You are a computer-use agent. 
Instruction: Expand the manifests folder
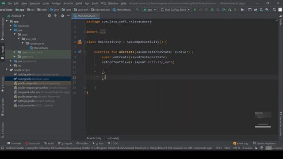[11, 26]
